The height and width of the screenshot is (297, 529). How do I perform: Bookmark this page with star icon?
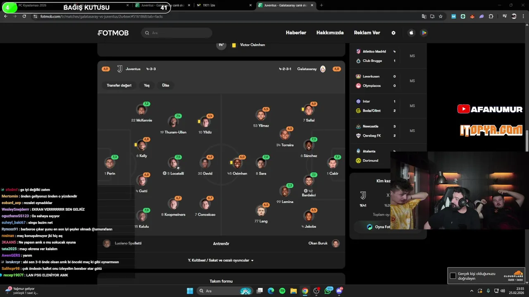point(441,16)
